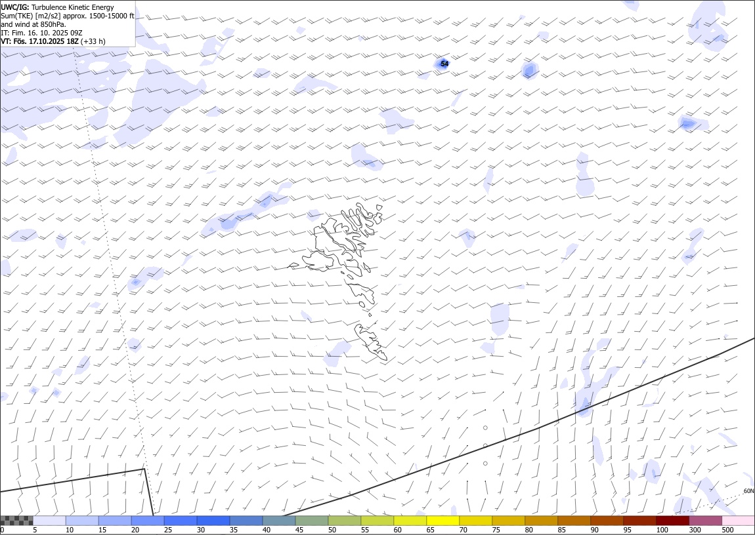Click the 60–65 legend color swatch

(x=410, y=521)
